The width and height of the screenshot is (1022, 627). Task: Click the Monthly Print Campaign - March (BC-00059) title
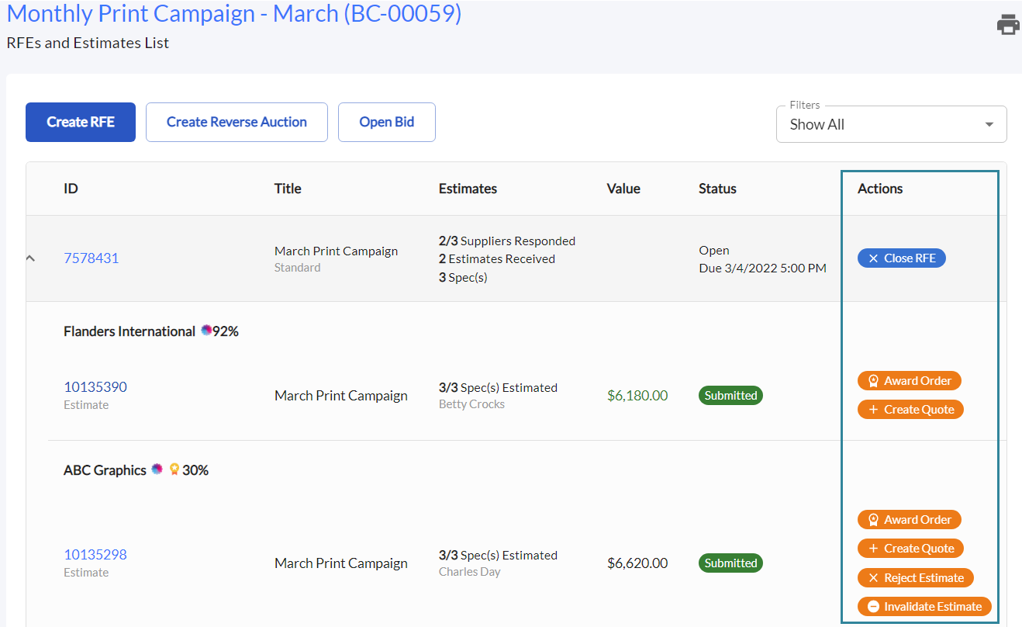coord(234,13)
